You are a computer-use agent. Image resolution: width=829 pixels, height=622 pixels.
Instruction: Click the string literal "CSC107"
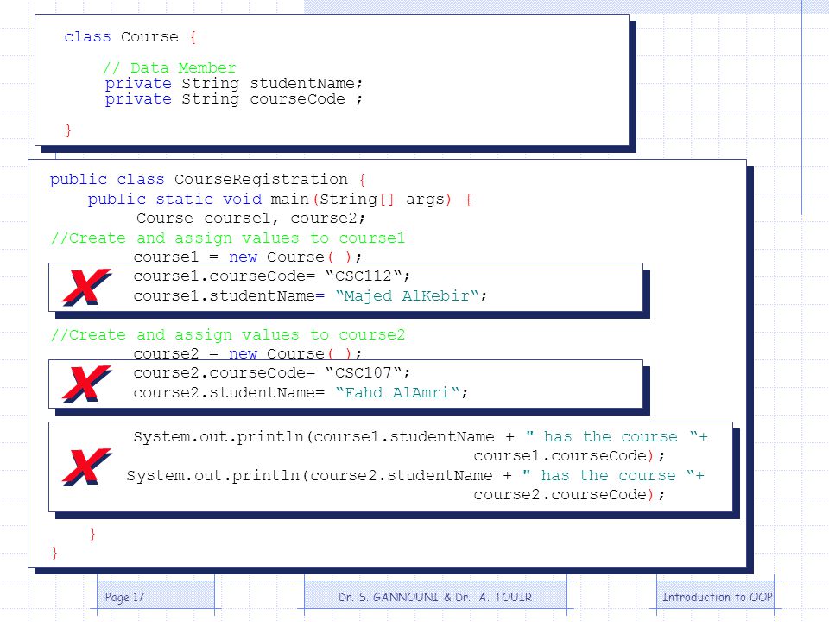click(364, 373)
